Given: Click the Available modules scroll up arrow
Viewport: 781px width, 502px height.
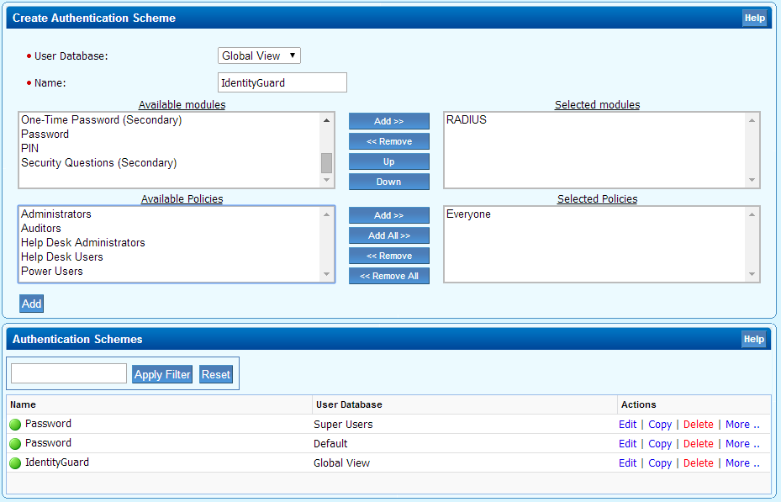Looking at the screenshot, I should (327, 120).
